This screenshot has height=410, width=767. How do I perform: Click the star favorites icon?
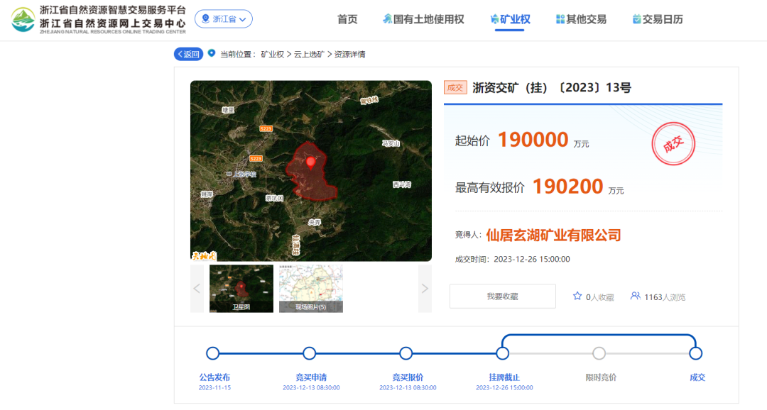(x=577, y=296)
